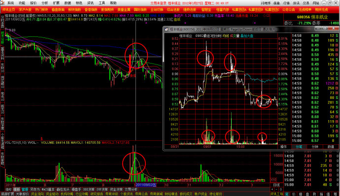Click the 闪电手 button at top right
Image resolution: width=340 pixels, height=196 pixels.
(266, 3)
